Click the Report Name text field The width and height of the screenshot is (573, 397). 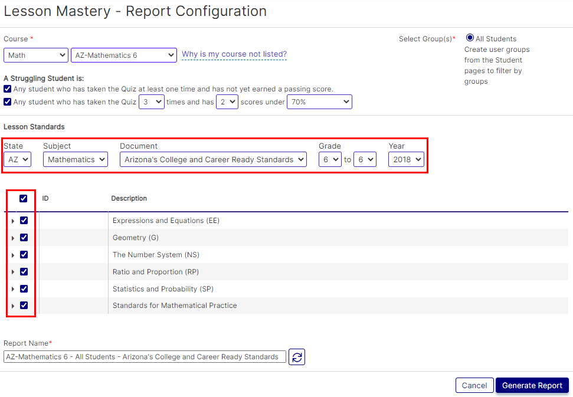[145, 357]
